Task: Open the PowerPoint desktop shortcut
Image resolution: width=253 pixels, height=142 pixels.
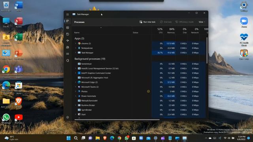Action: (x=19, y=55)
